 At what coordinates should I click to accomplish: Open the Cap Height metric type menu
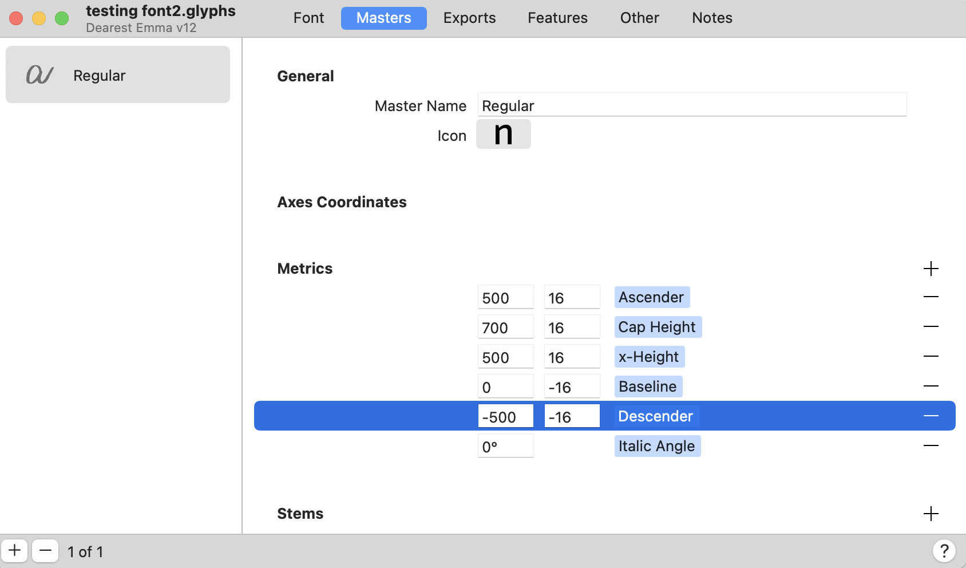point(657,327)
